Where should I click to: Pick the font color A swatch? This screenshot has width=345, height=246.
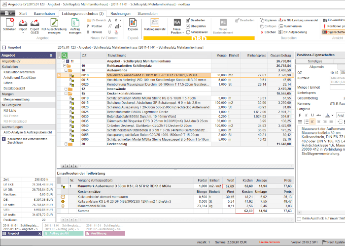pyautogui.click(x=328, y=115)
